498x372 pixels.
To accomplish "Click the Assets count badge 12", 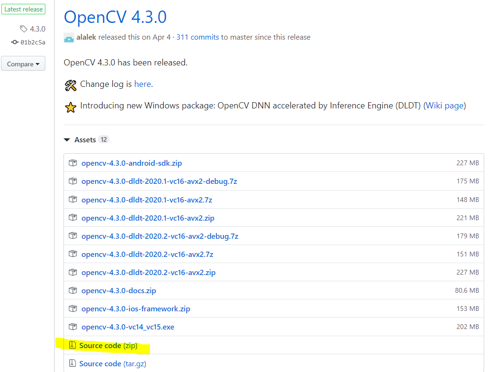I will pos(104,139).
